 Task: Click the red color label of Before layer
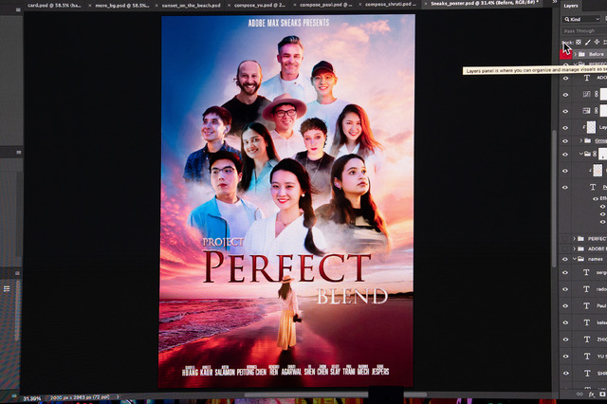point(565,54)
